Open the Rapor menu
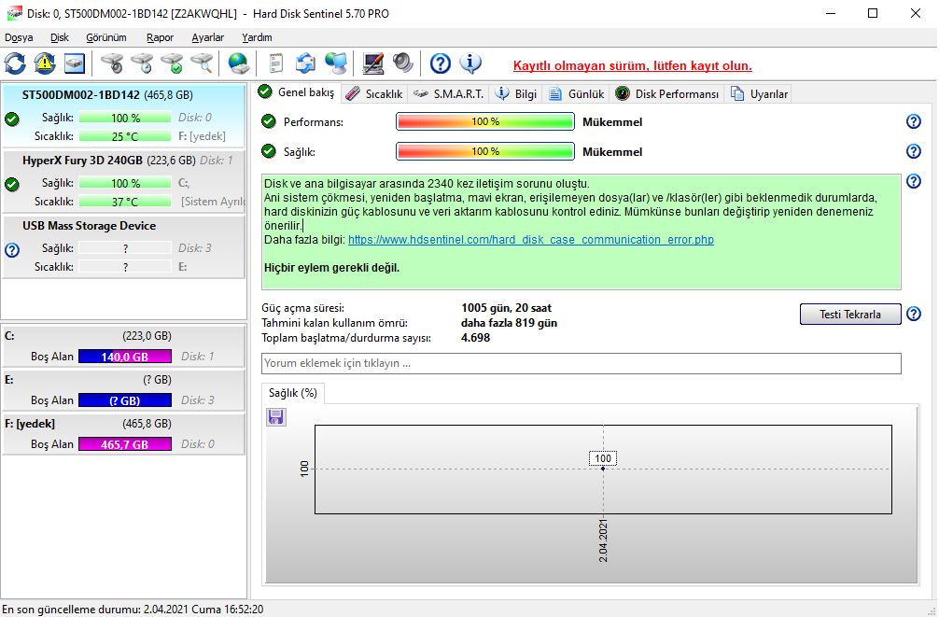 tap(160, 37)
